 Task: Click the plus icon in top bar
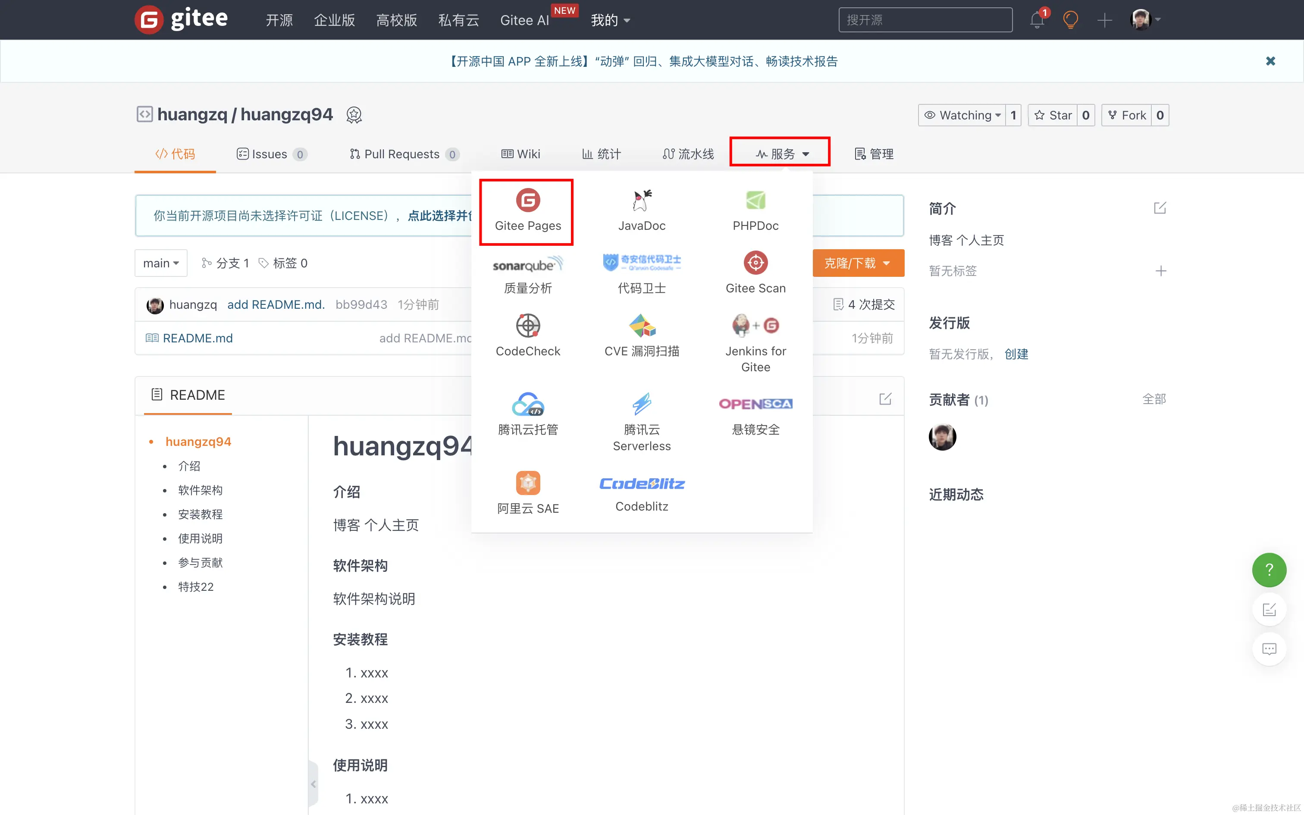coord(1104,20)
